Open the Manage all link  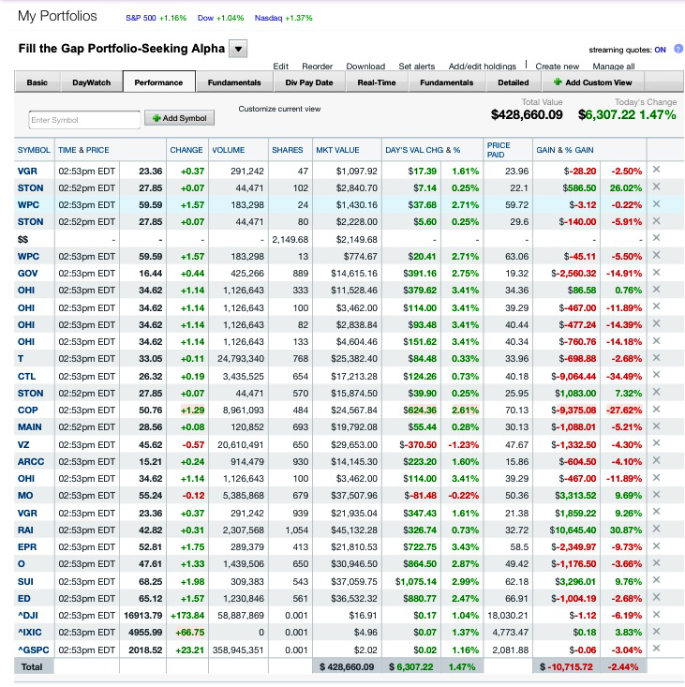pyautogui.click(x=614, y=67)
